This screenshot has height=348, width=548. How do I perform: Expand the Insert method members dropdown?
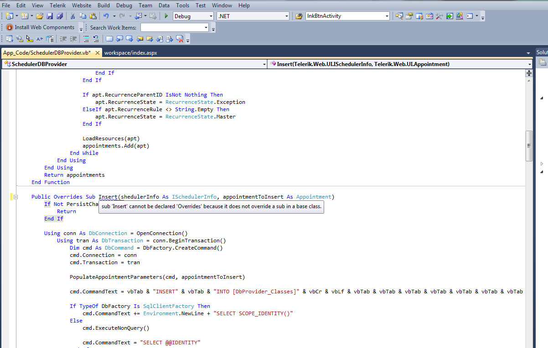point(529,64)
